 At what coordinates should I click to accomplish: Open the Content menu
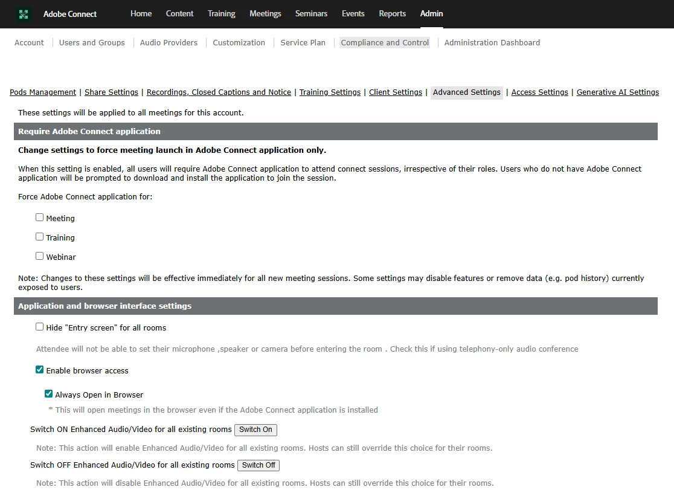(180, 14)
